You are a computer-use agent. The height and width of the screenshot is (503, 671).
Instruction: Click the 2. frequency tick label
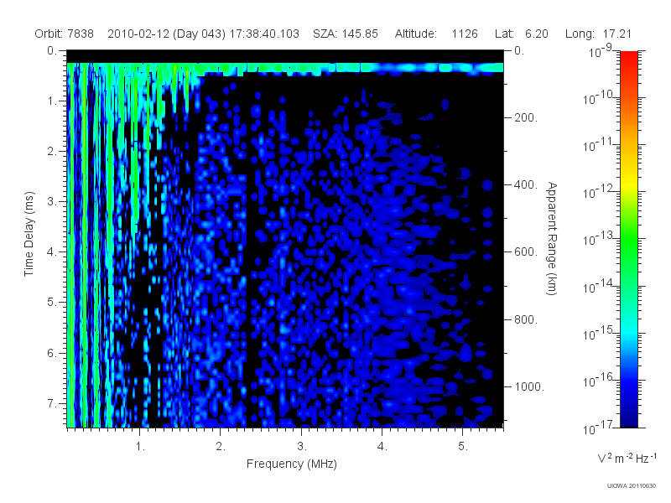coord(221,447)
